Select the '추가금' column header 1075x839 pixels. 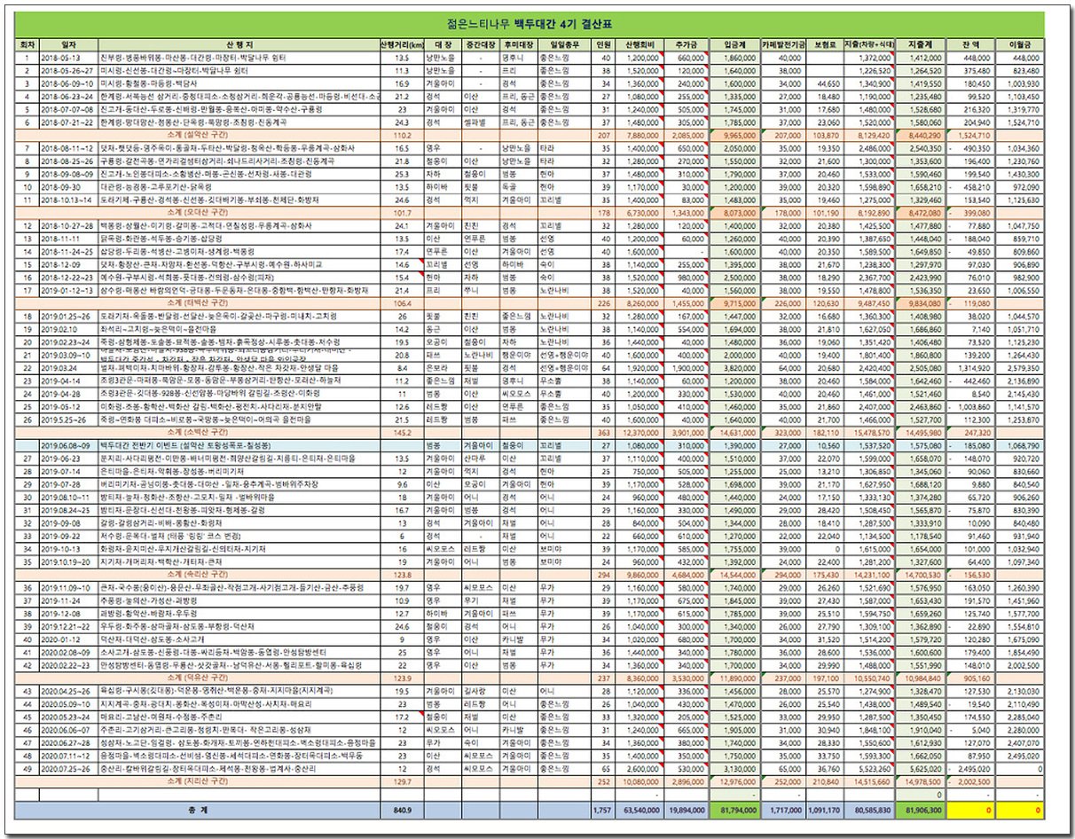point(686,45)
